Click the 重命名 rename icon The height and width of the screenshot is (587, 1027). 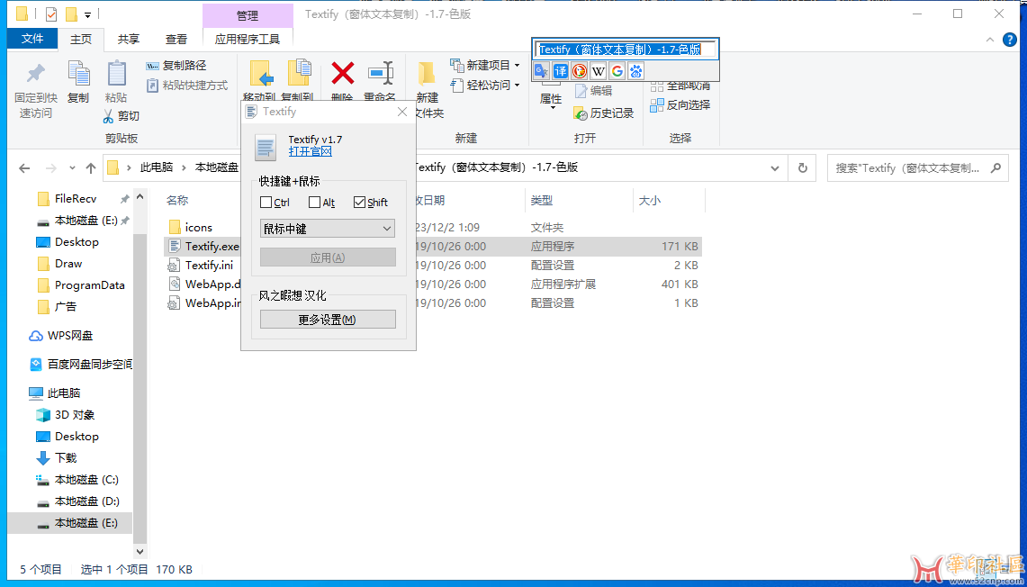click(380, 73)
